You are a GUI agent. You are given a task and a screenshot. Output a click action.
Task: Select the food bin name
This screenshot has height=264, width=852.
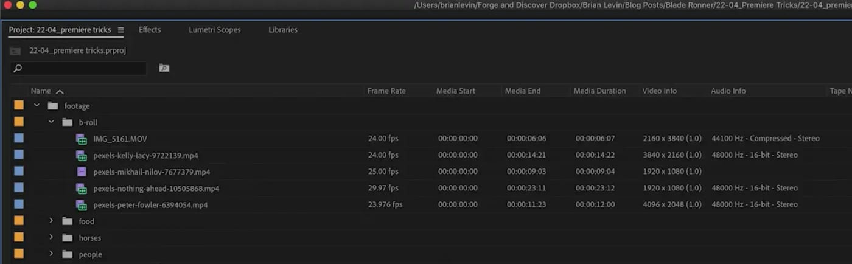(x=86, y=221)
